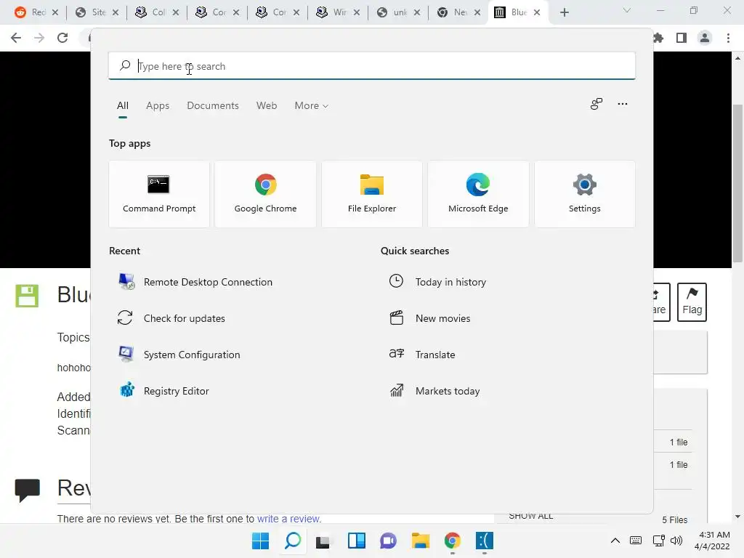This screenshot has height=558, width=744.
Task: Reload the current Chrome page
Action: pyautogui.click(x=62, y=38)
